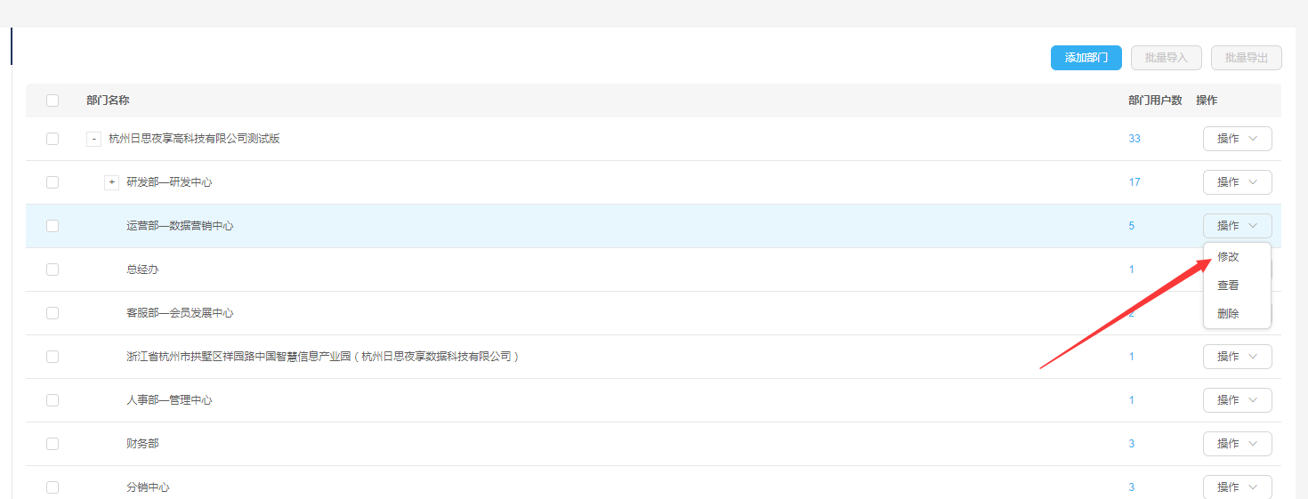Choose 查看 in the operation menu

click(1228, 286)
